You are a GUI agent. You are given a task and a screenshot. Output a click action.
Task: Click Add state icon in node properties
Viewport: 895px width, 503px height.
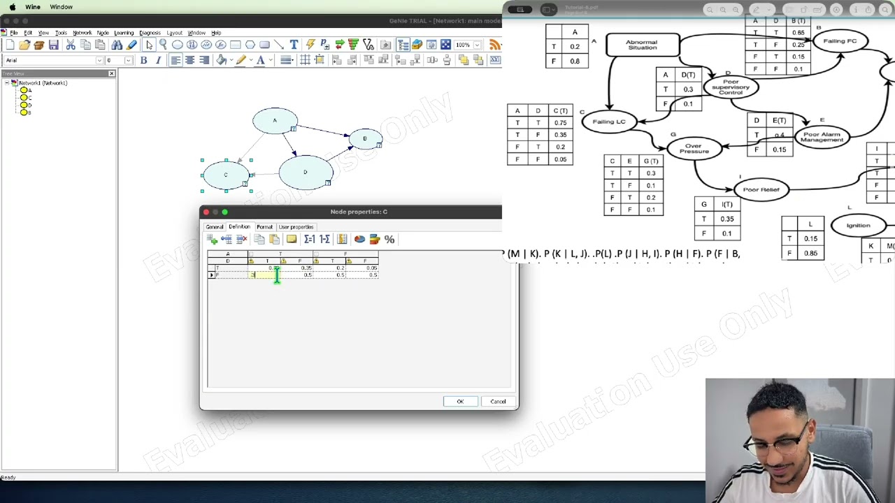tap(213, 240)
